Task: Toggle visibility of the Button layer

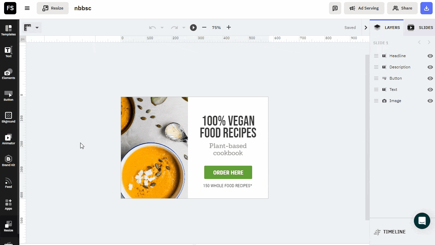Action: click(430, 78)
